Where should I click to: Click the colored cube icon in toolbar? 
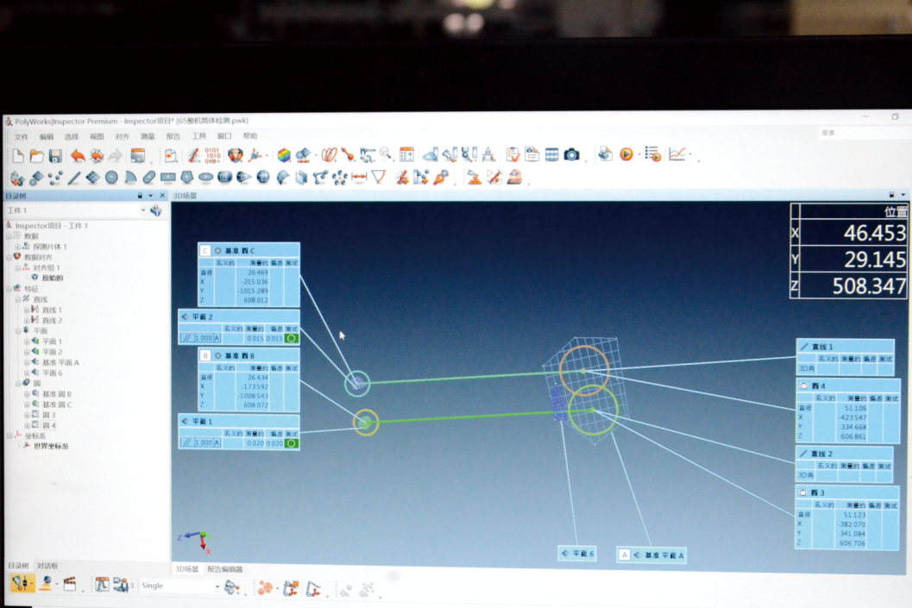click(x=284, y=155)
